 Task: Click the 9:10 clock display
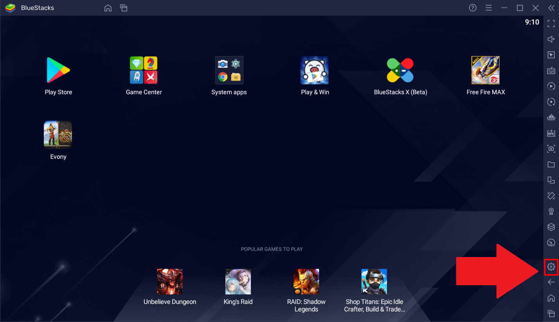tap(532, 22)
